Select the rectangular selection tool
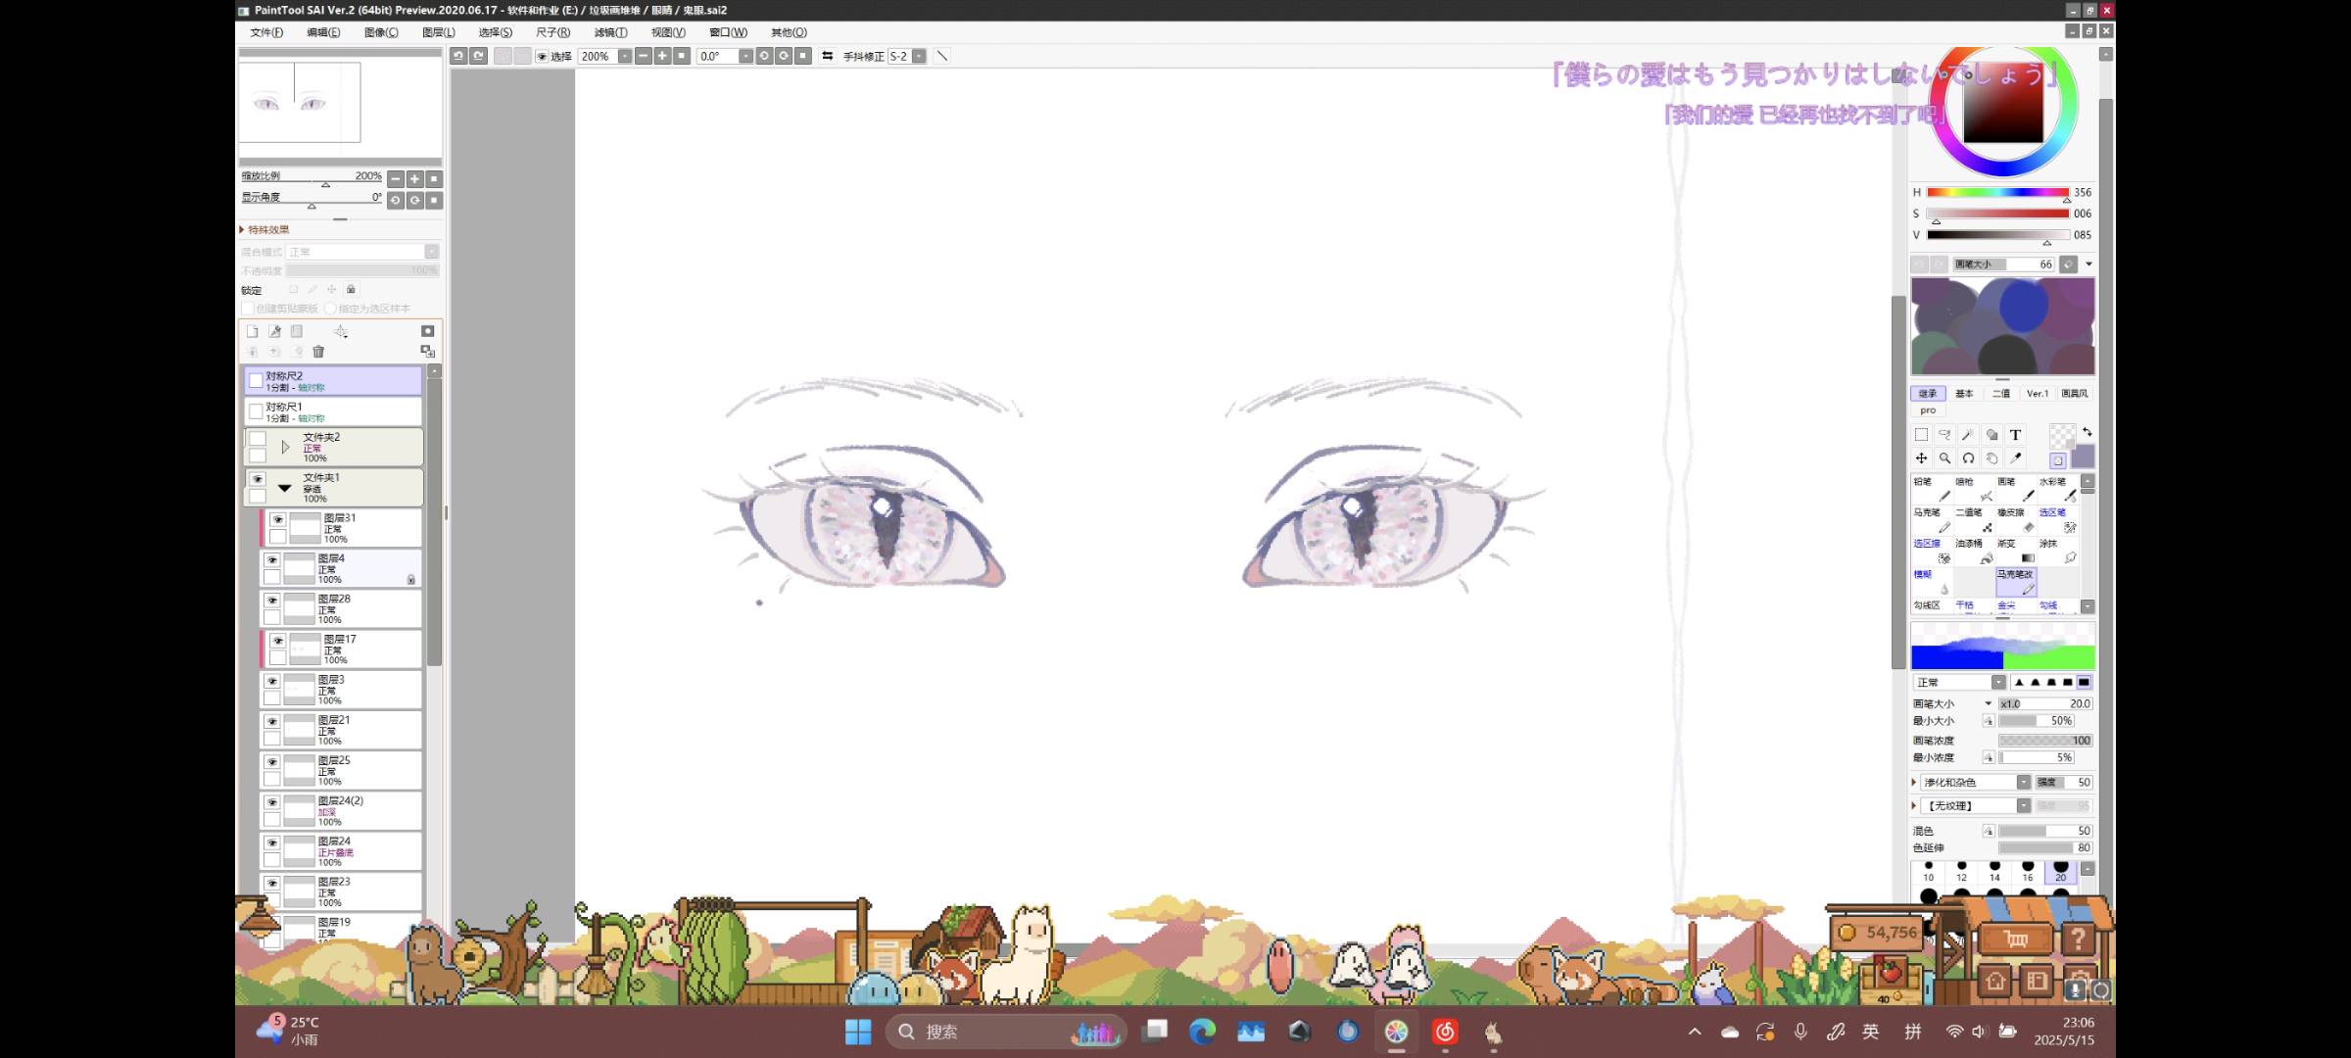Image resolution: width=2351 pixels, height=1058 pixels. (1921, 435)
